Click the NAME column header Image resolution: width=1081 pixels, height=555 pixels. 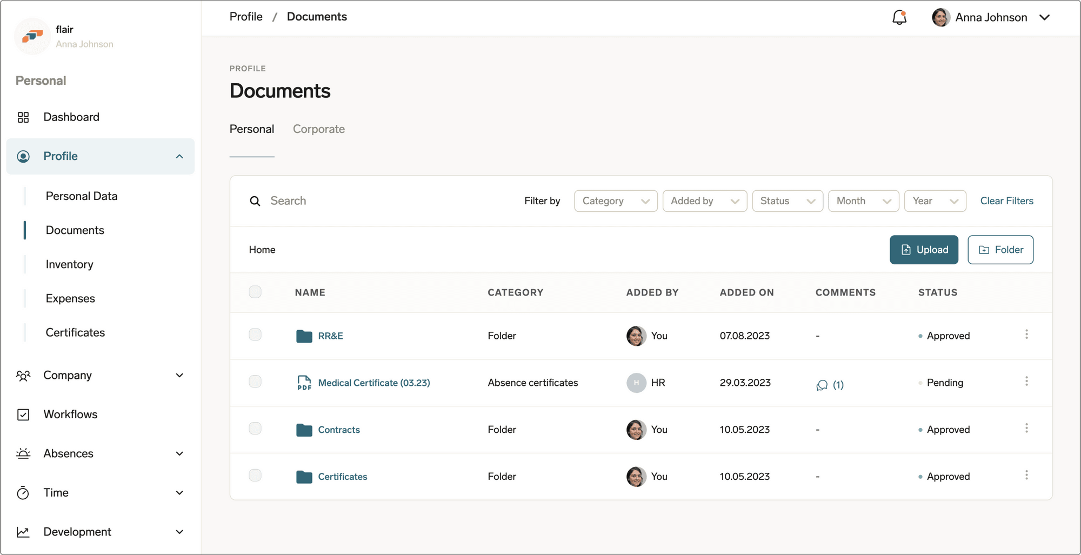coord(310,292)
